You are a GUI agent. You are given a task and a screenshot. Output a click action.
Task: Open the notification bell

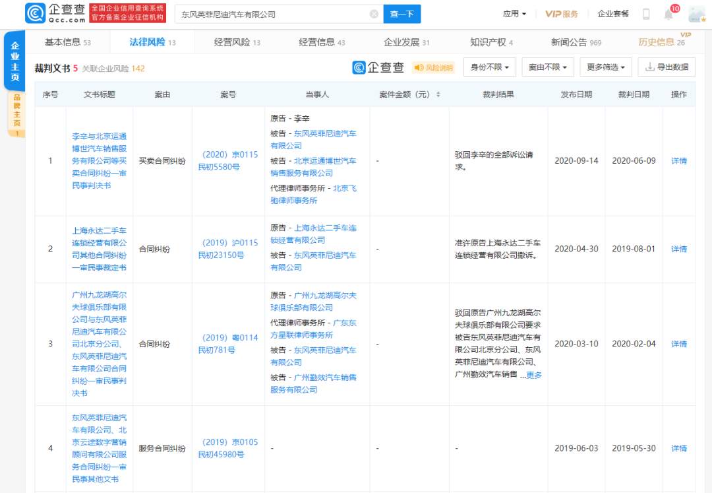click(x=668, y=14)
